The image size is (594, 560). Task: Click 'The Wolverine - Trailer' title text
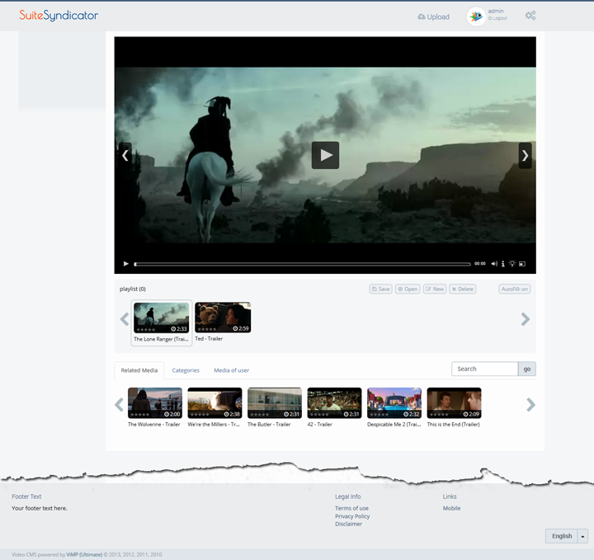pos(153,425)
